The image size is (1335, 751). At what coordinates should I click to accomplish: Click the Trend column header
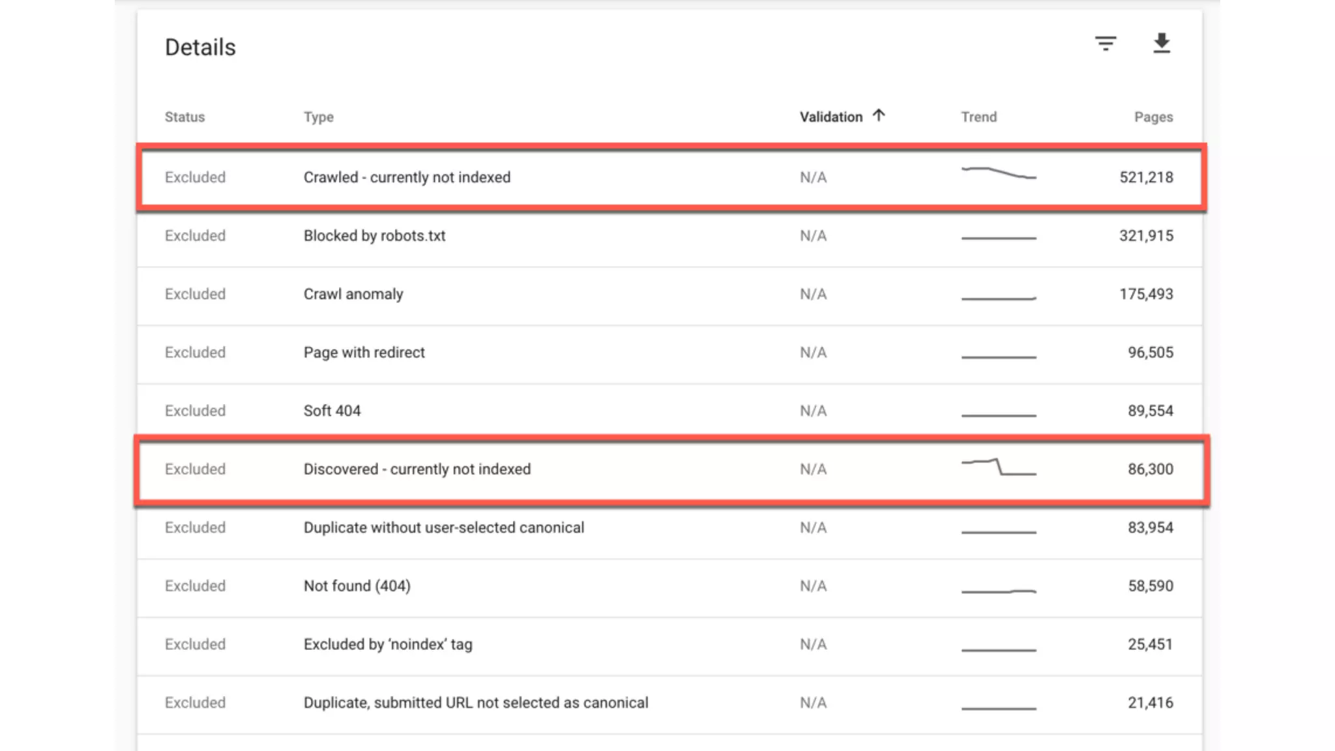coord(978,117)
